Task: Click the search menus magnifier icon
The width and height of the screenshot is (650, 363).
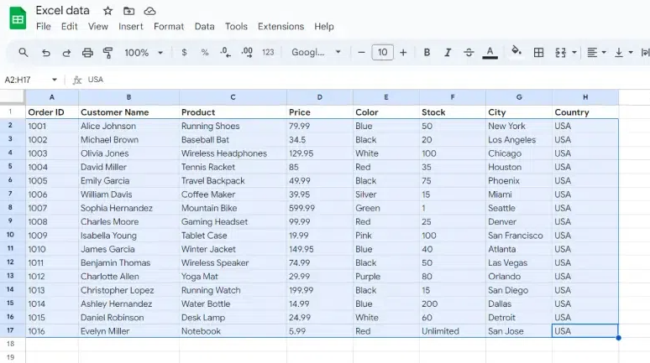Action: (24, 53)
